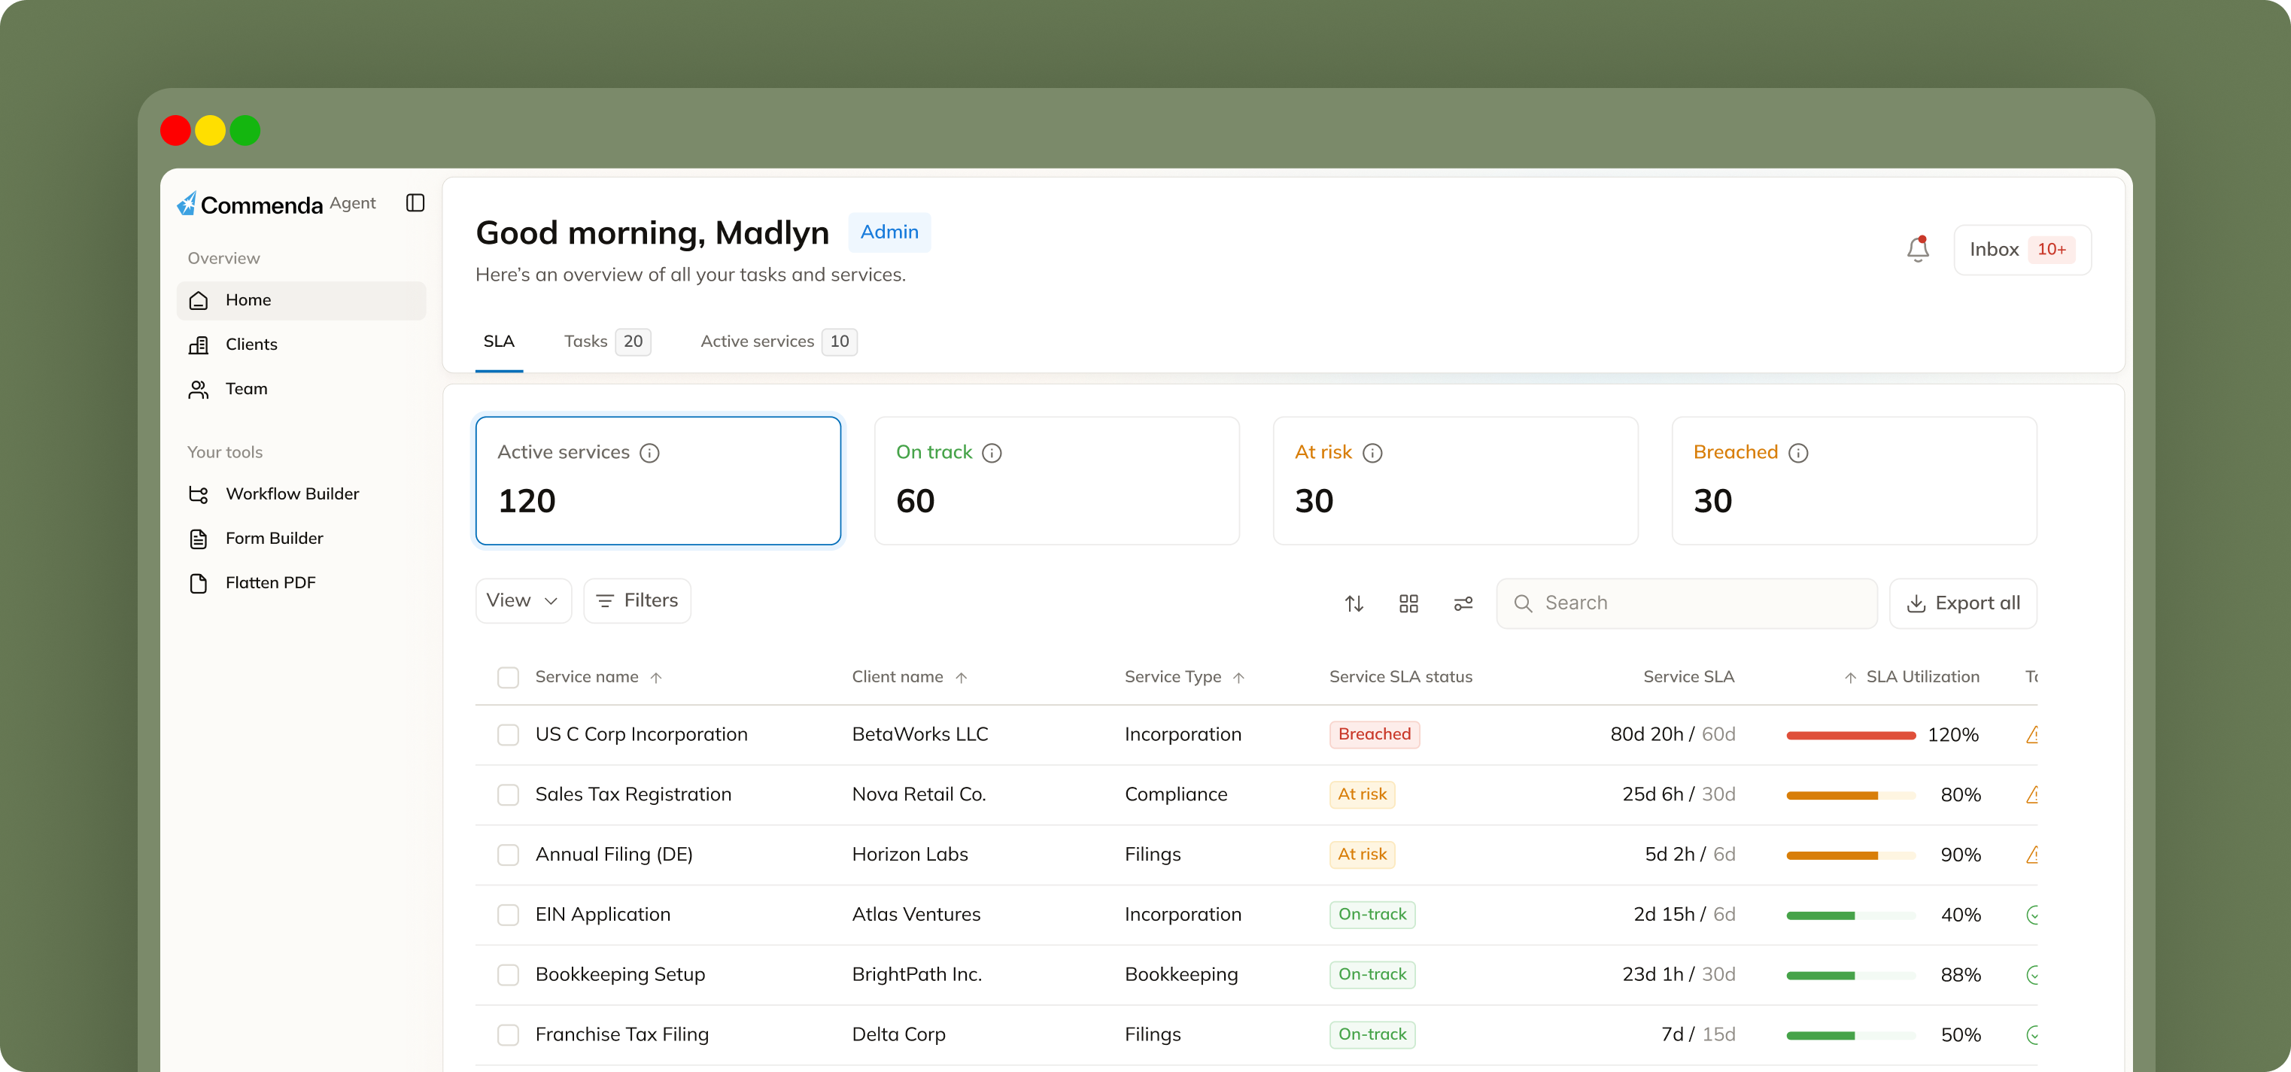Click the sort arrows toolbar icon
Screen dimensions: 2291x1072
[x=1354, y=603]
